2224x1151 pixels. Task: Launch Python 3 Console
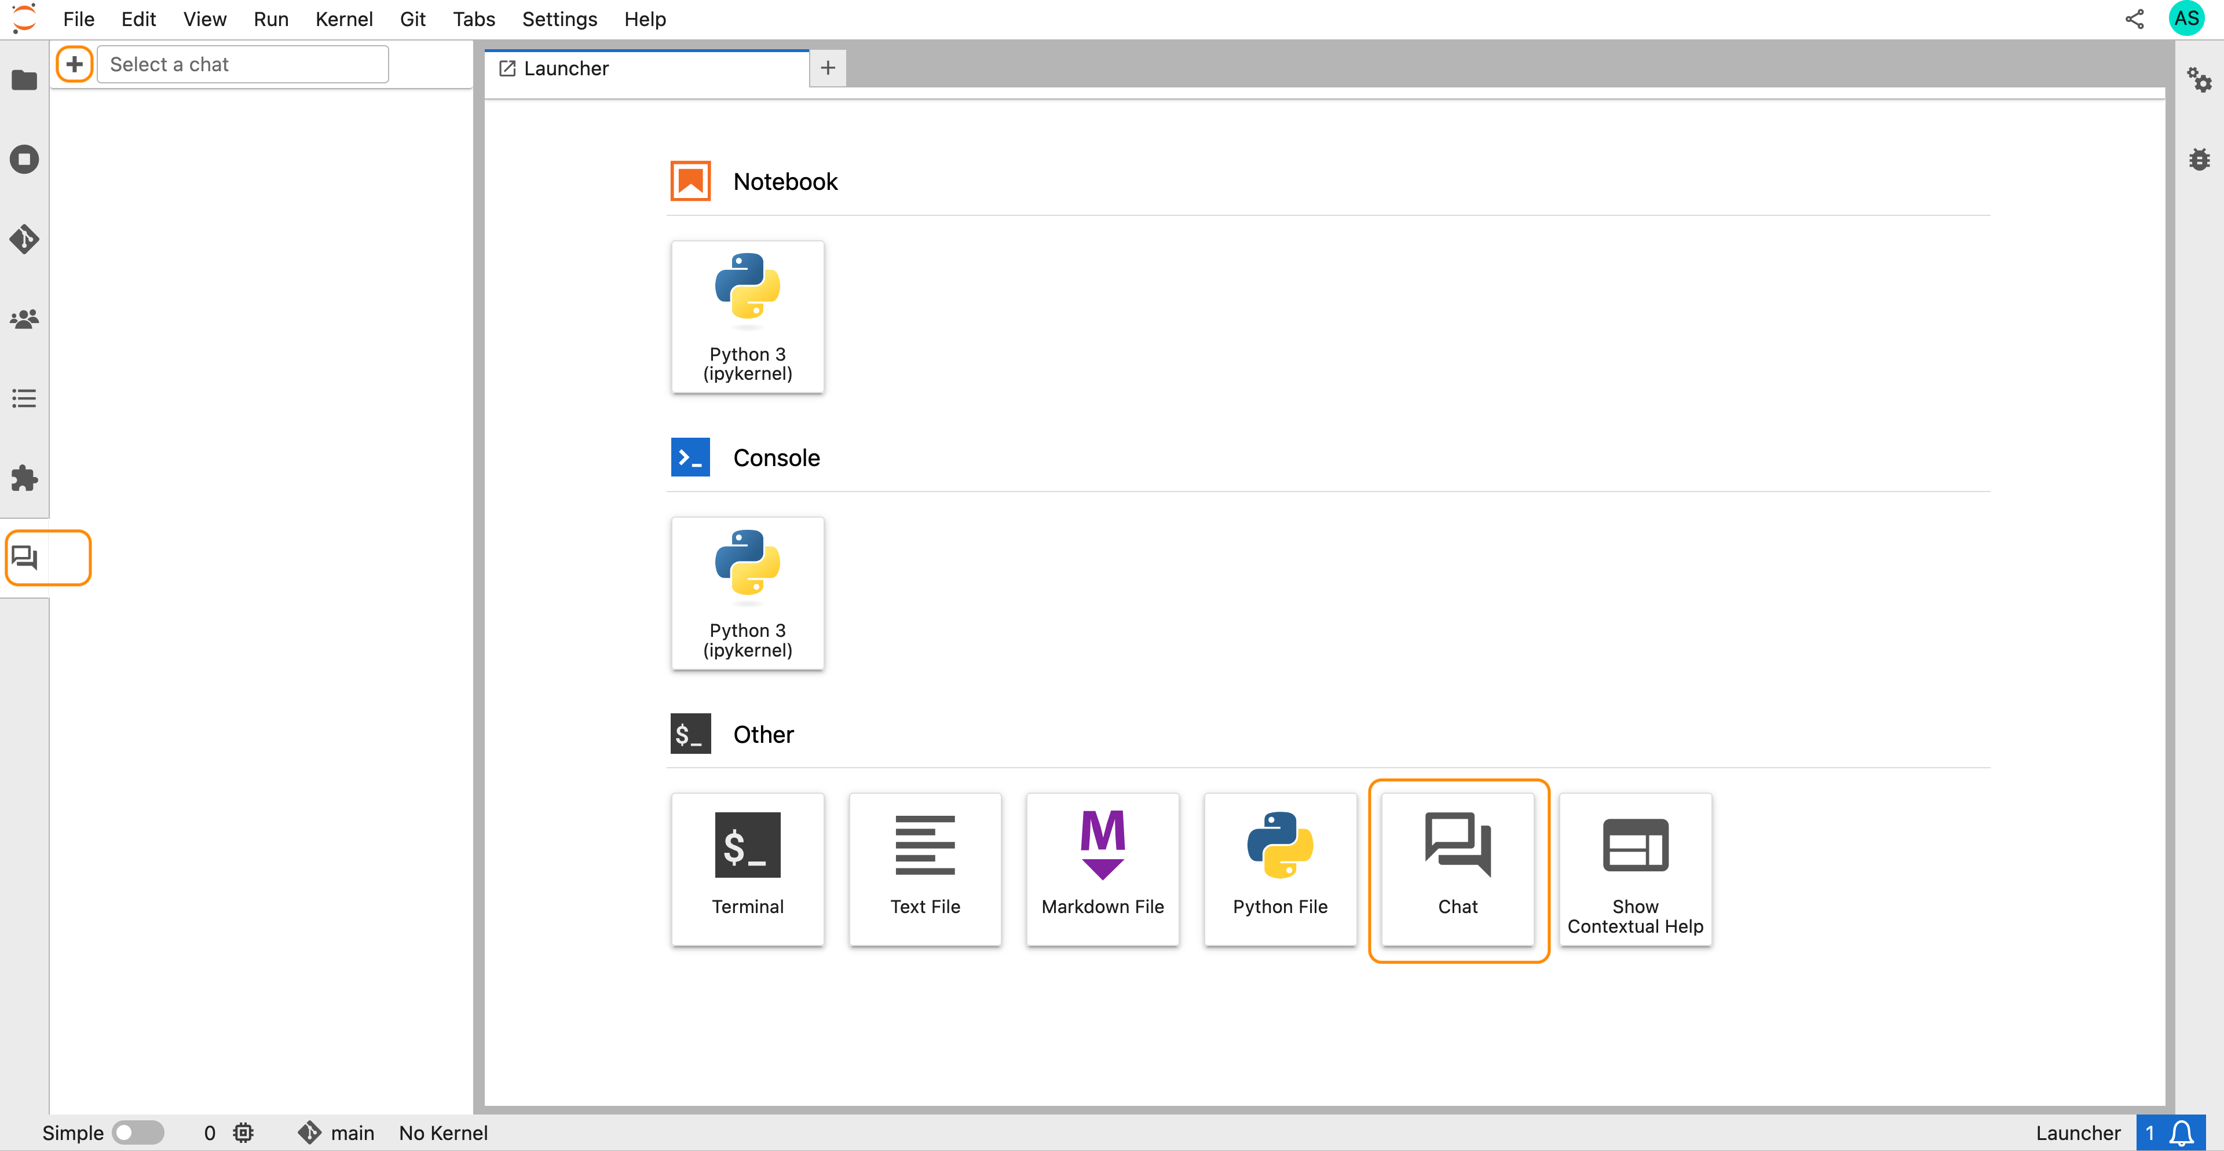748,593
